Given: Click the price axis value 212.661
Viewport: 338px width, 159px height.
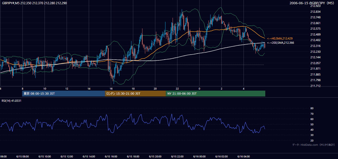Looking at the screenshot, I should click(x=315, y=23).
